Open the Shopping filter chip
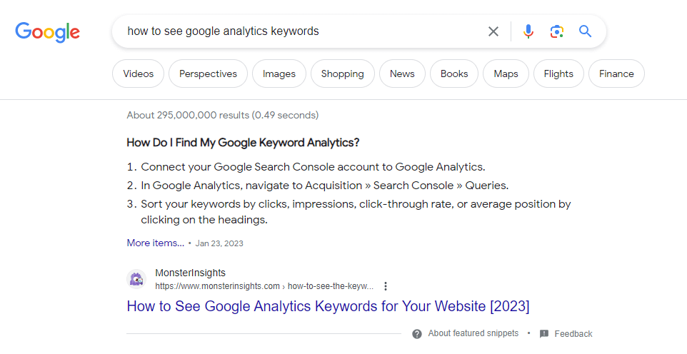Screen dimensions: 687x354 click(x=342, y=74)
